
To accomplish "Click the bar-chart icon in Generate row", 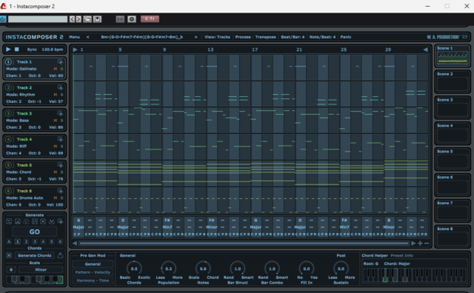I will click(x=18, y=221).
